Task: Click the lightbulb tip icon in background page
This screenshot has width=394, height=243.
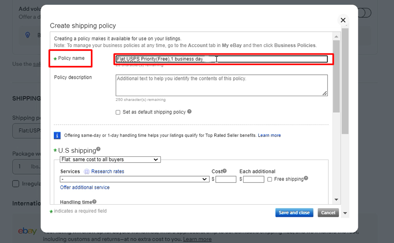Action: 28,35
